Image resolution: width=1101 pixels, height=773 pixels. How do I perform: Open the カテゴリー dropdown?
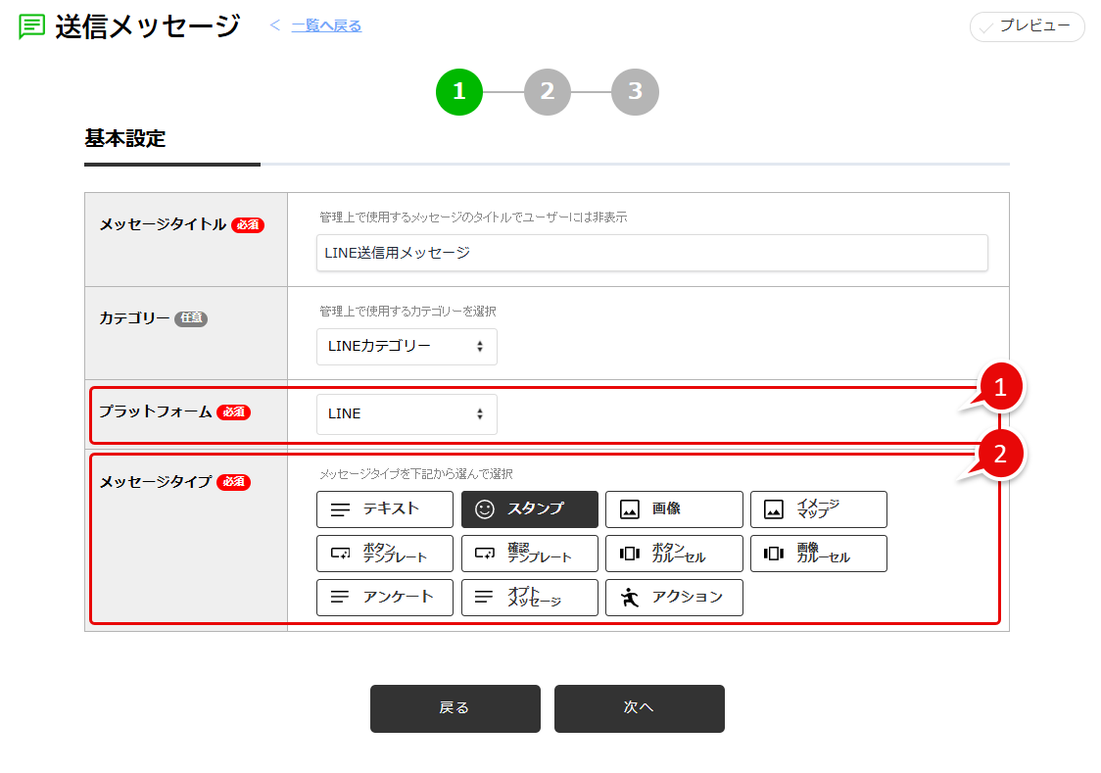406,347
